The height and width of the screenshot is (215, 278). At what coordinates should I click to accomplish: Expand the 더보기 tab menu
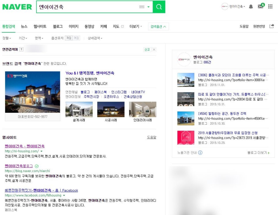[136, 26]
